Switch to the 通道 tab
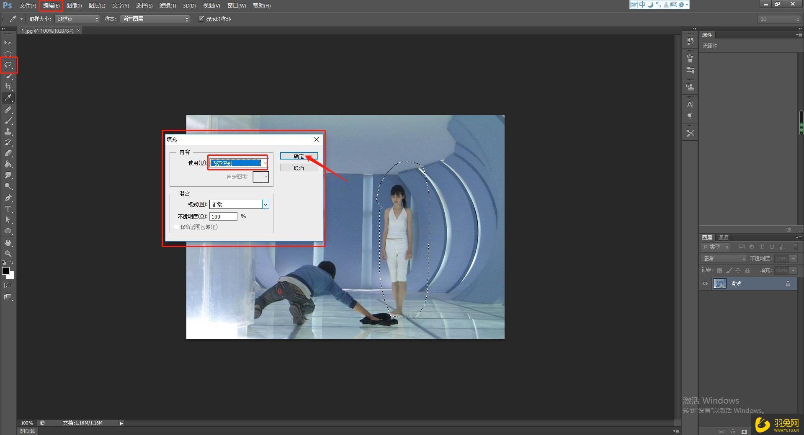 (723, 237)
